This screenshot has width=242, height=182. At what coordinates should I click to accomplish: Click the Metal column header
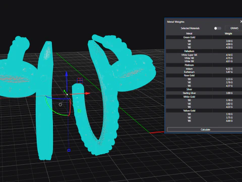coord(189,33)
